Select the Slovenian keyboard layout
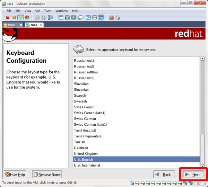 [136, 90]
